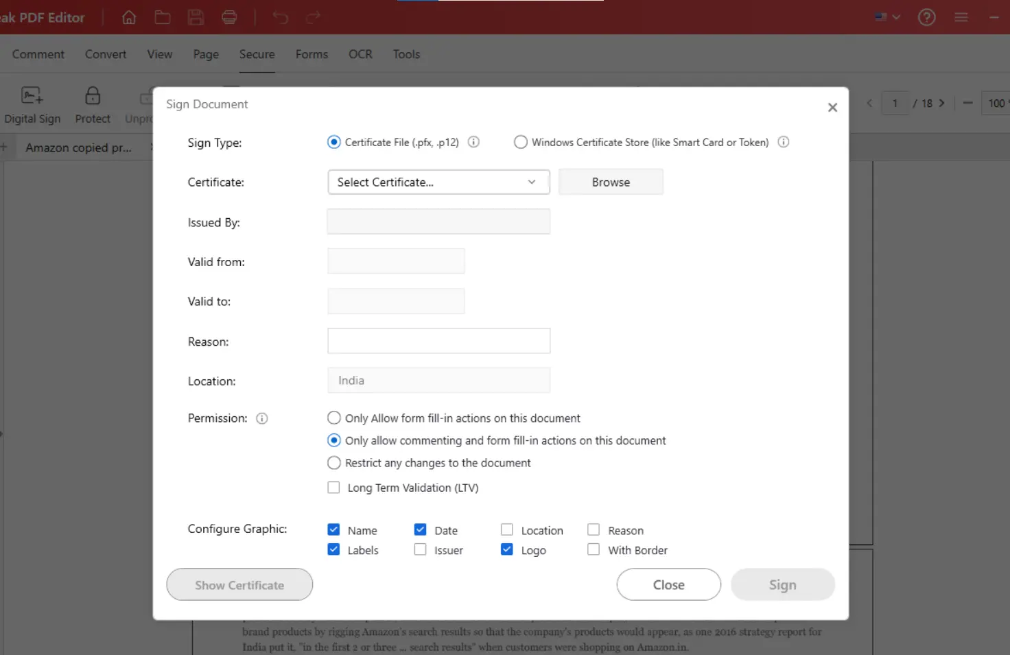This screenshot has width=1010, height=655.
Task: Check Location in Configure Graphic
Action: tap(507, 529)
